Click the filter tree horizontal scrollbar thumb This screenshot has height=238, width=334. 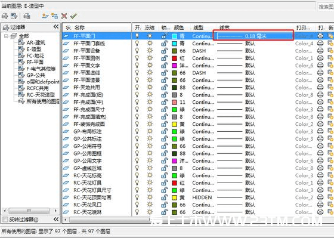coord(29,211)
